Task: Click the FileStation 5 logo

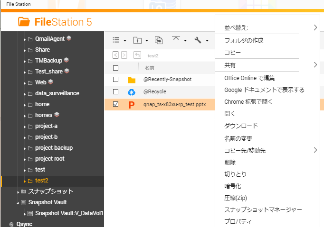Action: click(x=55, y=22)
